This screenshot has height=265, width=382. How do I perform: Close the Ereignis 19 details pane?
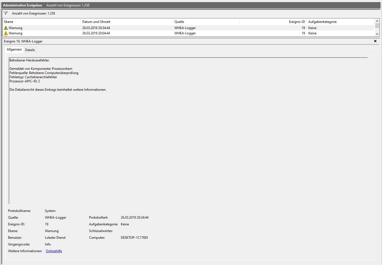click(375, 41)
